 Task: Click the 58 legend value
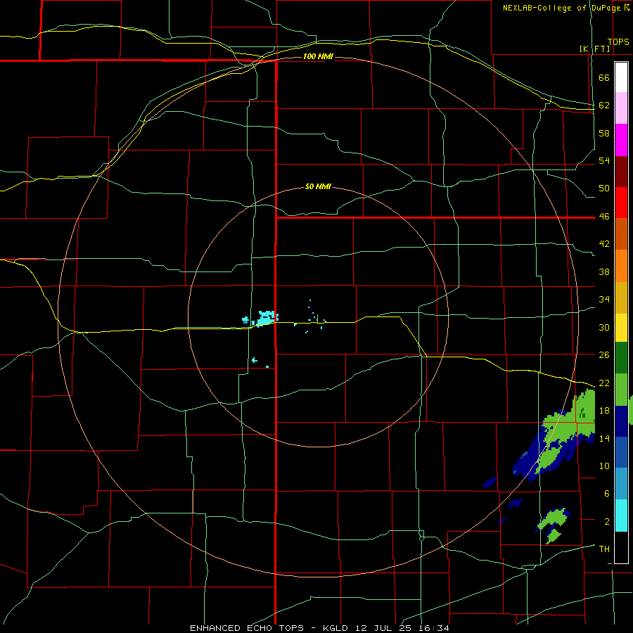604,133
